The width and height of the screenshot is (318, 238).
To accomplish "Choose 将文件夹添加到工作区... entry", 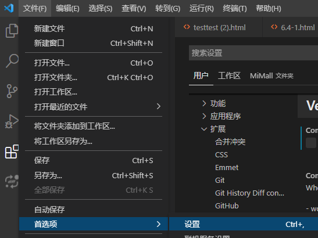I will tap(94, 126).
